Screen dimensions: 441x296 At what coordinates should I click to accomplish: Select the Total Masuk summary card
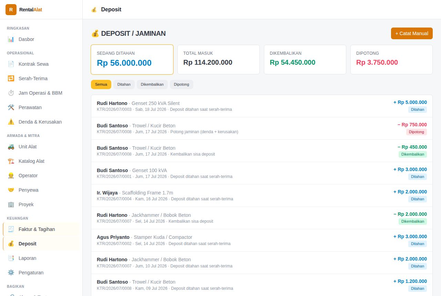(218, 60)
